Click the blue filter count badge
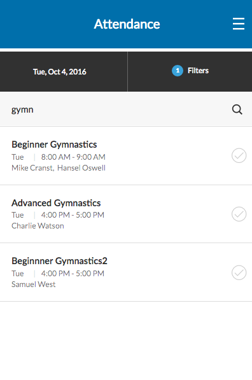Image resolution: width=252 pixels, height=380 pixels. (178, 71)
